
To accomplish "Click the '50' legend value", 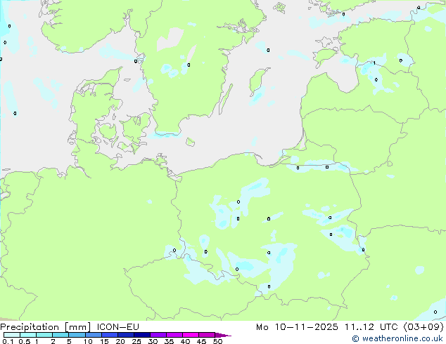I will [x=218, y=341].
